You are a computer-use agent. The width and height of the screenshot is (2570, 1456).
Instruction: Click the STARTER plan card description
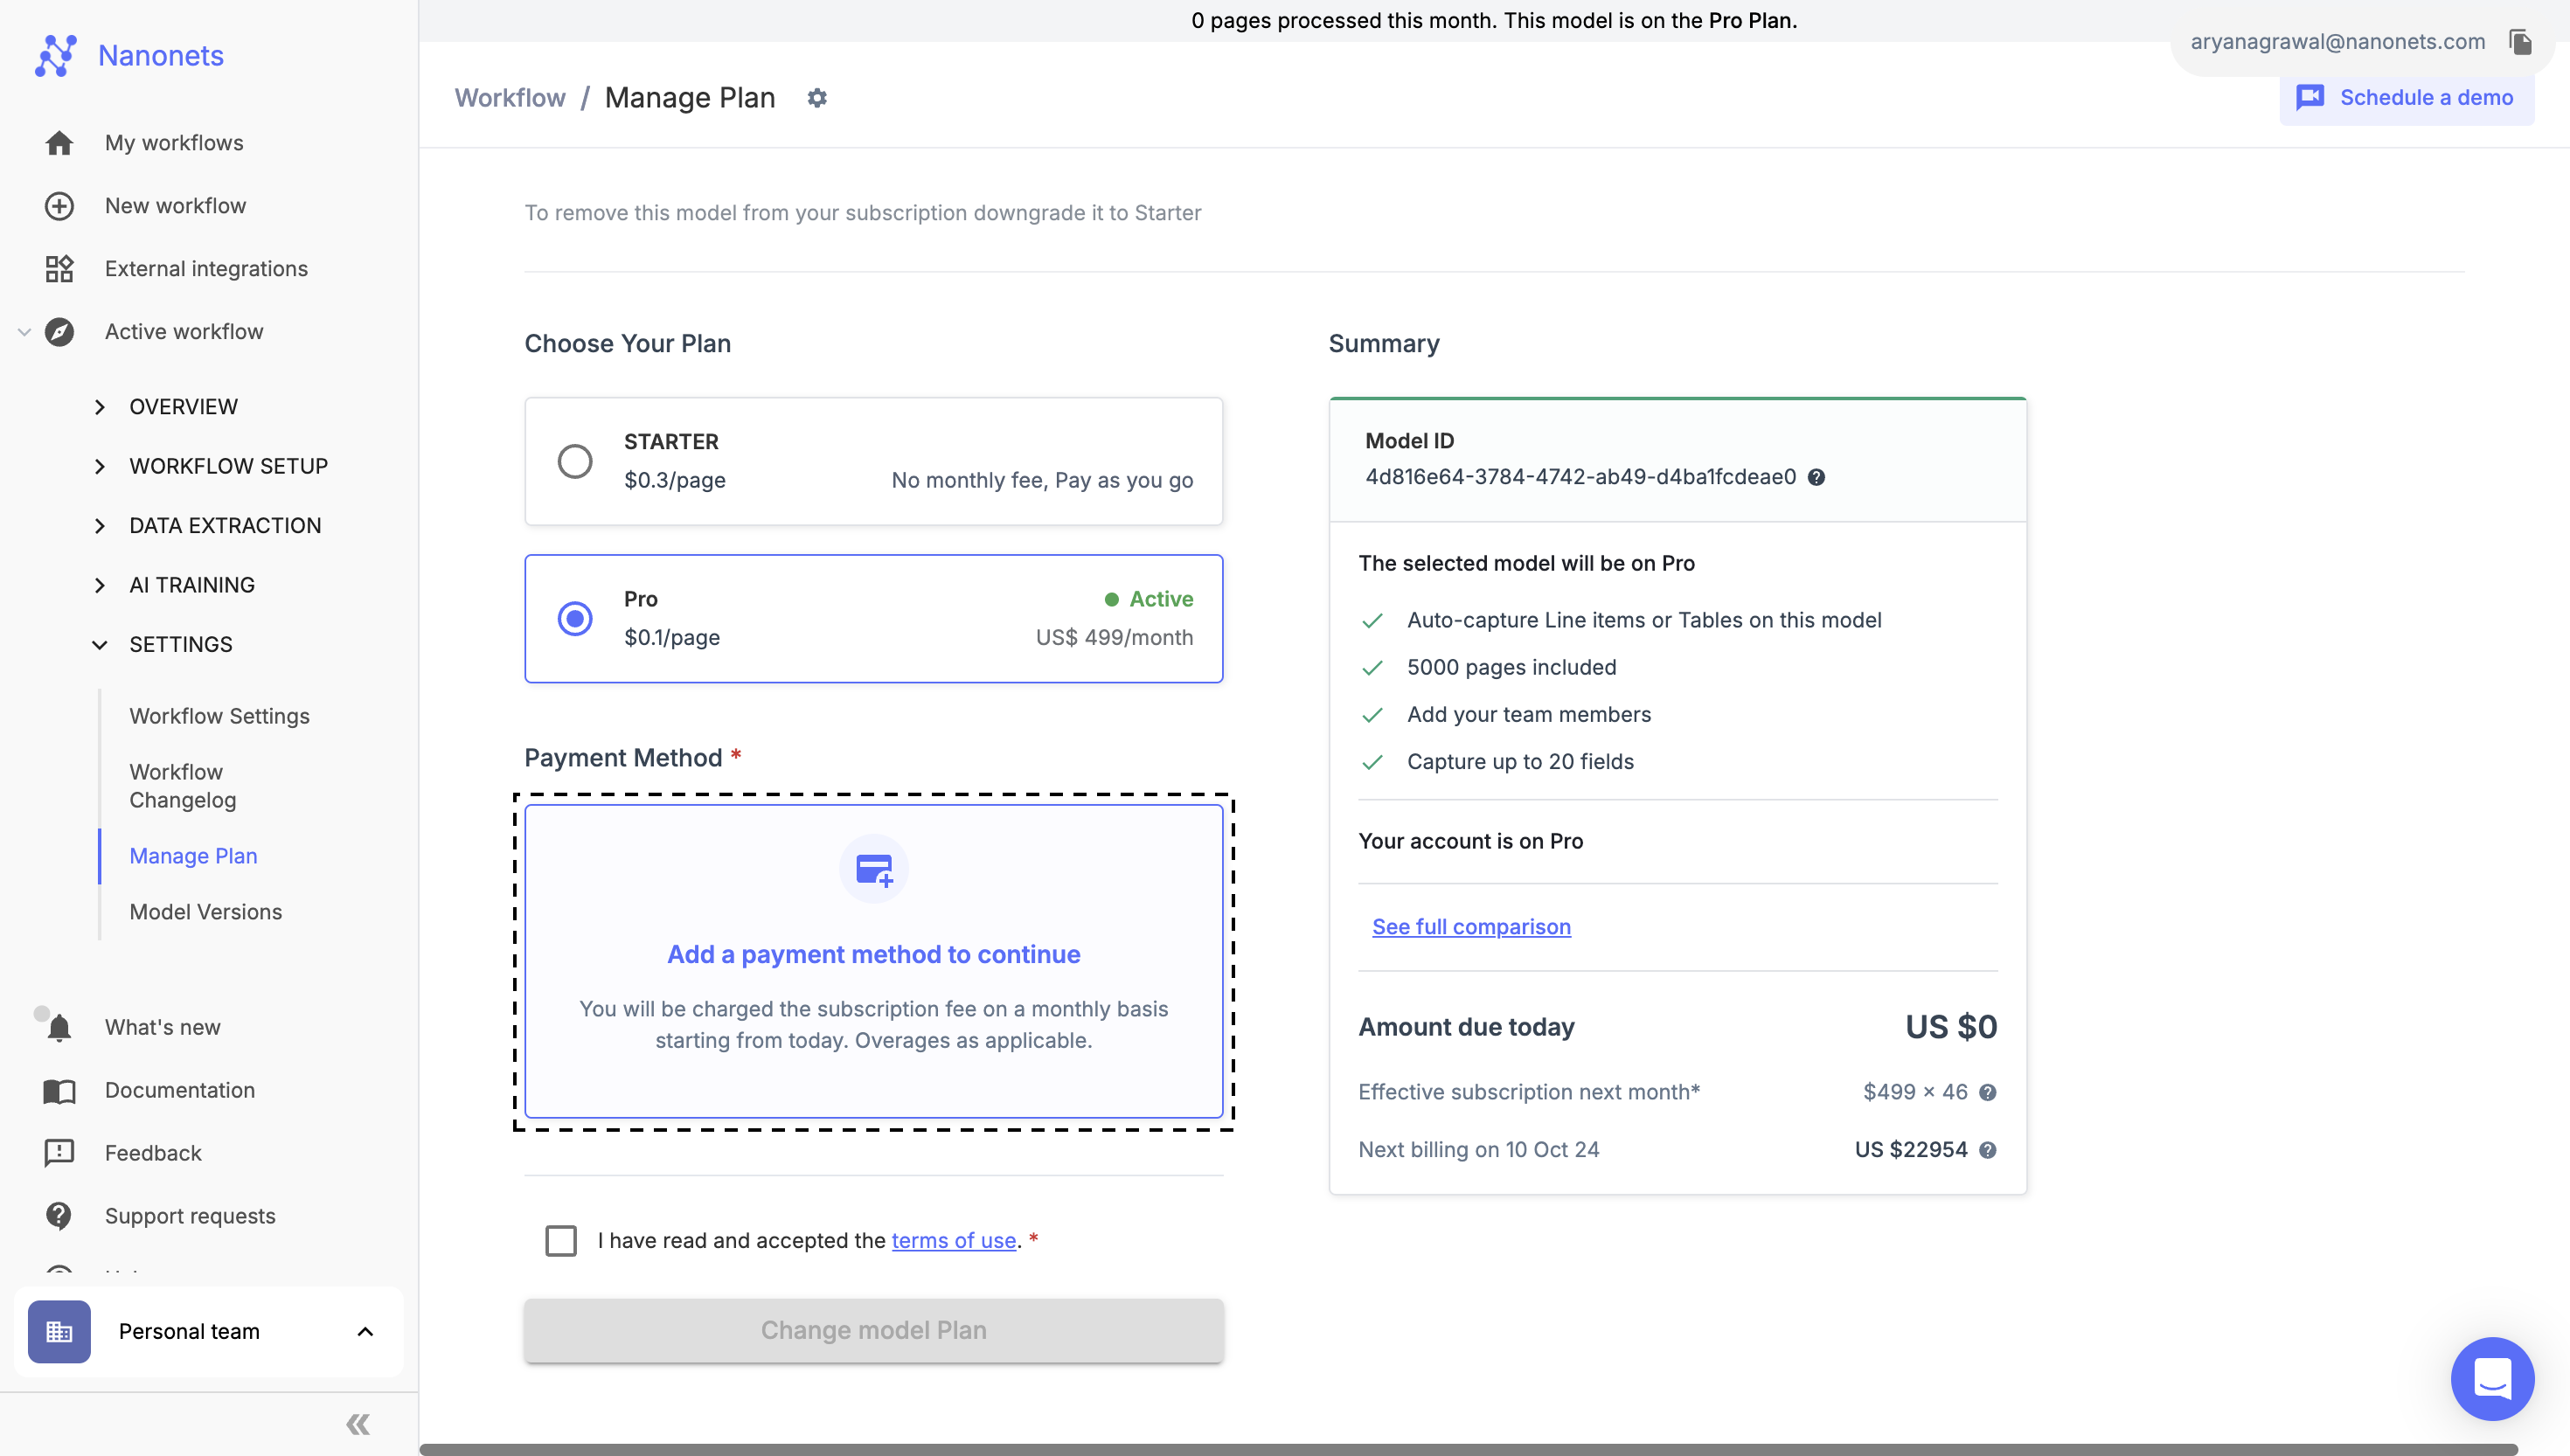point(1042,481)
